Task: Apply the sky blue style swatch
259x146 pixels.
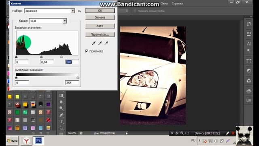Action: (x=40, y=128)
